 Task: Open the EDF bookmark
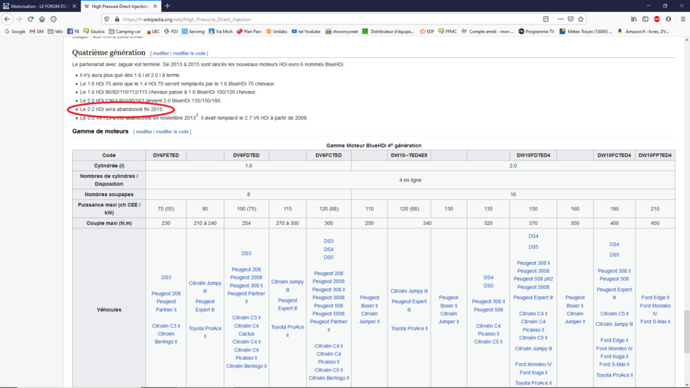(x=427, y=32)
